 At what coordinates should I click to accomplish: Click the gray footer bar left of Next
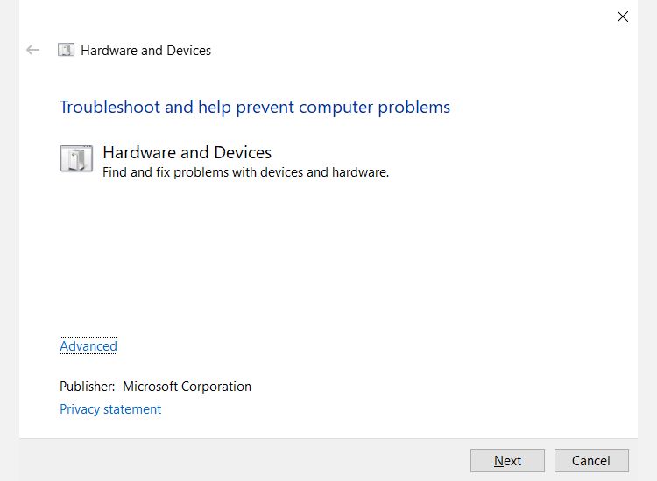click(x=245, y=460)
